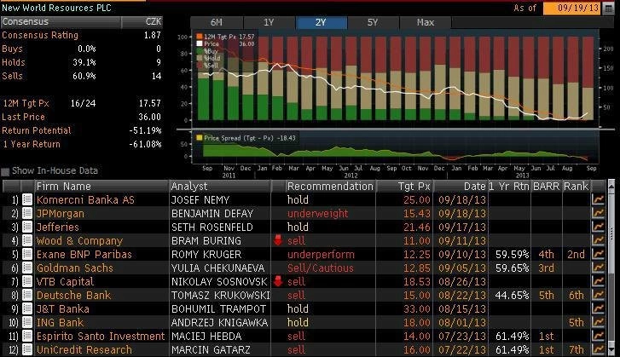Screen dimensions: 620x357
Task: Switch chart to Max range tab
Action: 426,22
